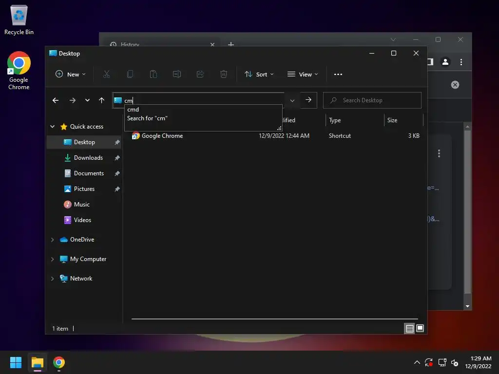499x374 pixels.
Task: Go forward with the right arrow
Action: pos(73,100)
